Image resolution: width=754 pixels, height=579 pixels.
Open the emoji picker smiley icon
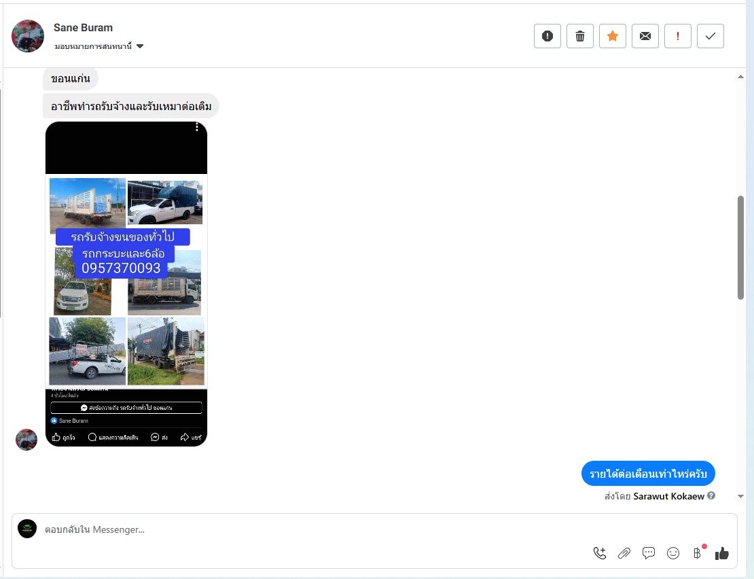click(673, 553)
